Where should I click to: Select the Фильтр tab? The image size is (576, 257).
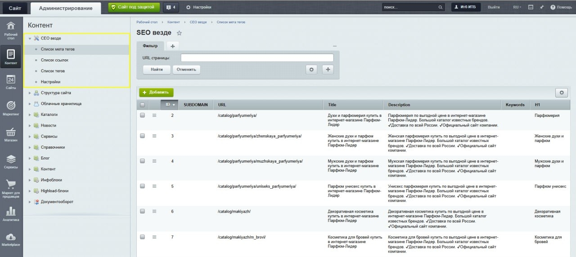point(150,46)
